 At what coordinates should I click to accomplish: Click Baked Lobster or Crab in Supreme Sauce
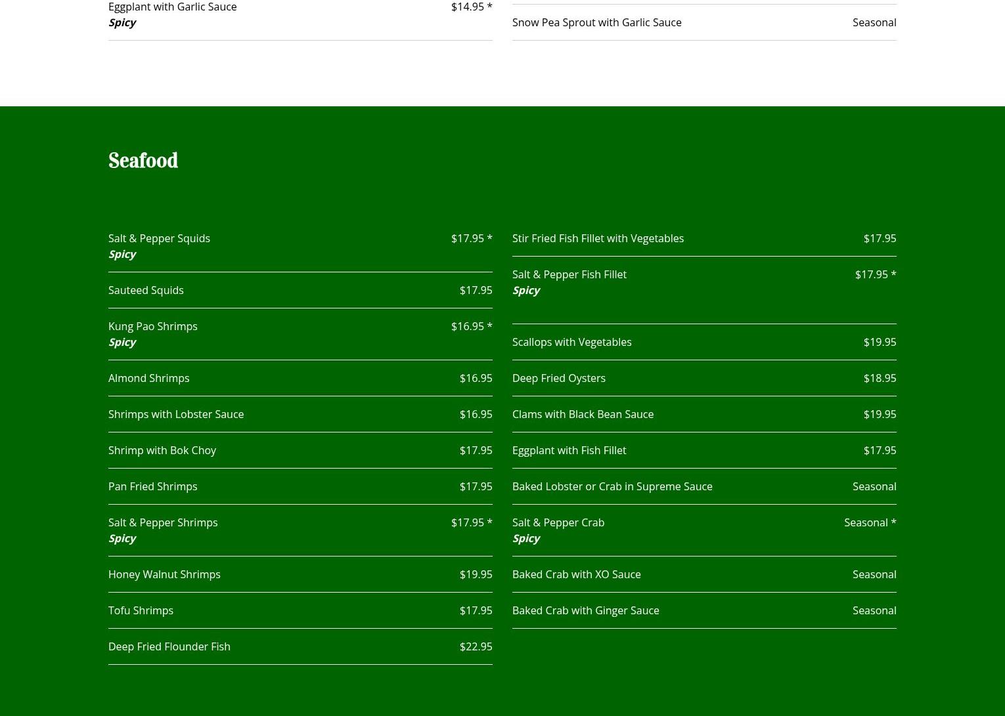[x=612, y=486]
